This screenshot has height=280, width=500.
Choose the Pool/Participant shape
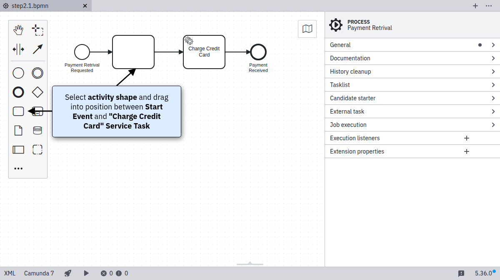coord(18,150)
